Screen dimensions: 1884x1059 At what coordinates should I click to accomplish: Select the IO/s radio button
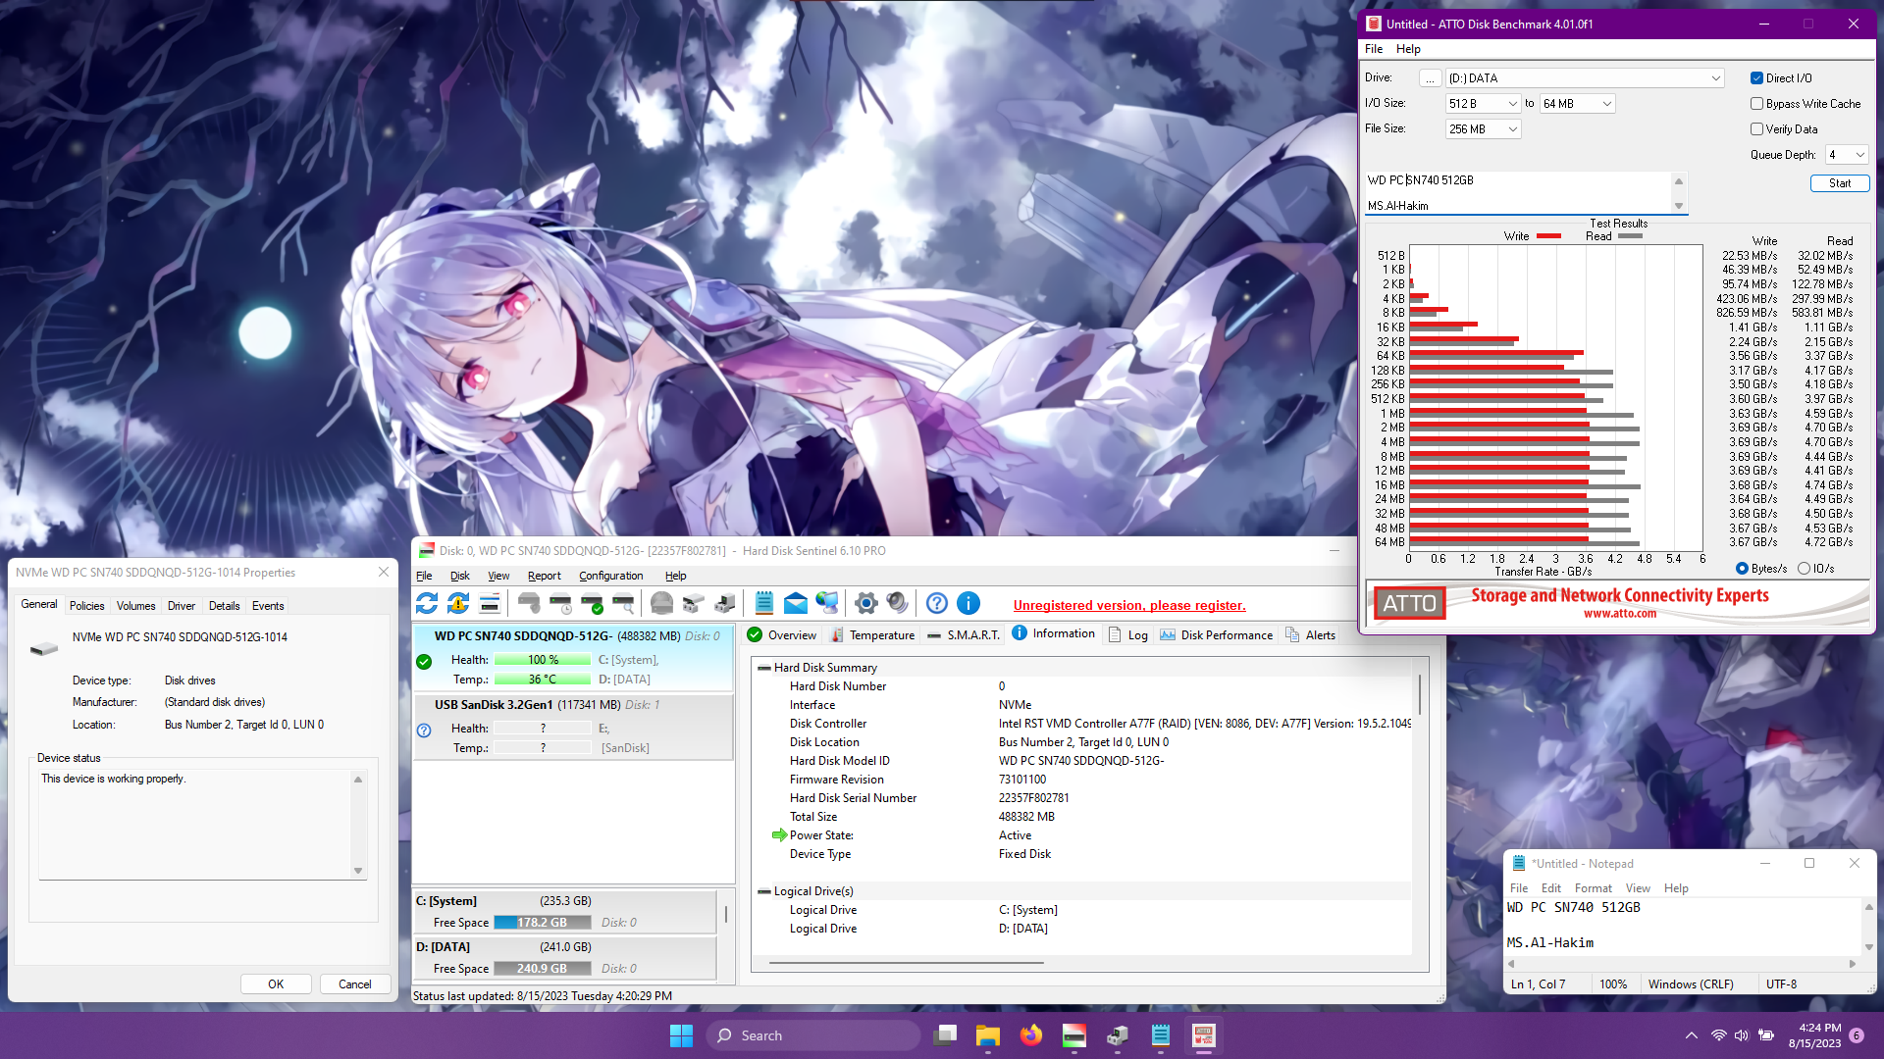pos(1804,569)
